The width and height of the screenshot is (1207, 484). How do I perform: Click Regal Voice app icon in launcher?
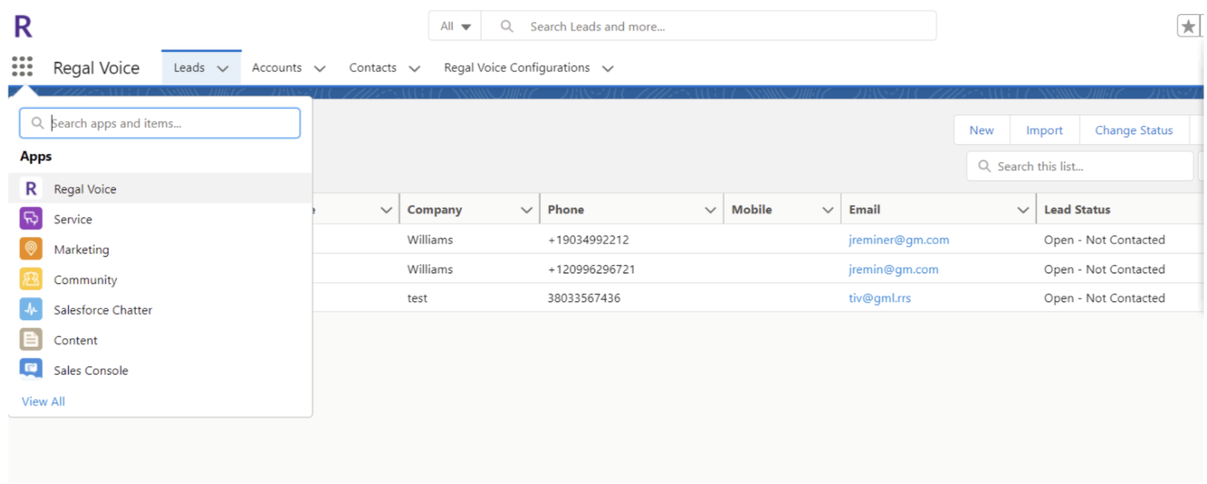pos(31,188)
